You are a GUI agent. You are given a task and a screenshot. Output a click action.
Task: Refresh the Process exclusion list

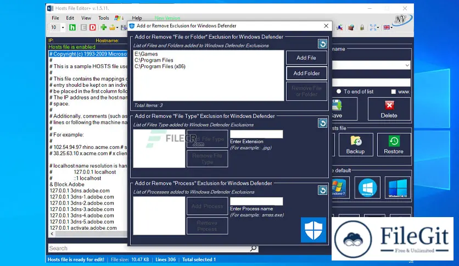(x=323, y=190)
